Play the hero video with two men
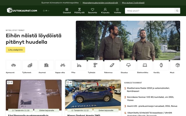Screen dimensions: 186x116 click(128, 40)
